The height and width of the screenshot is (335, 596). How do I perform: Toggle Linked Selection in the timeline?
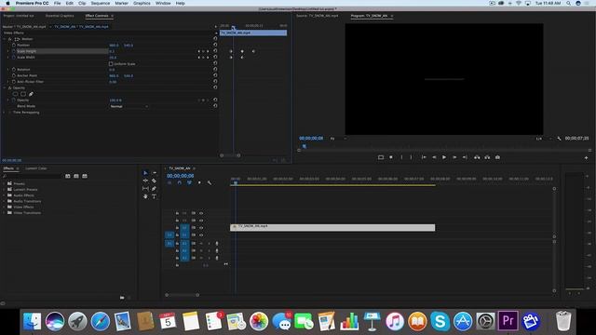pos(189,182)
